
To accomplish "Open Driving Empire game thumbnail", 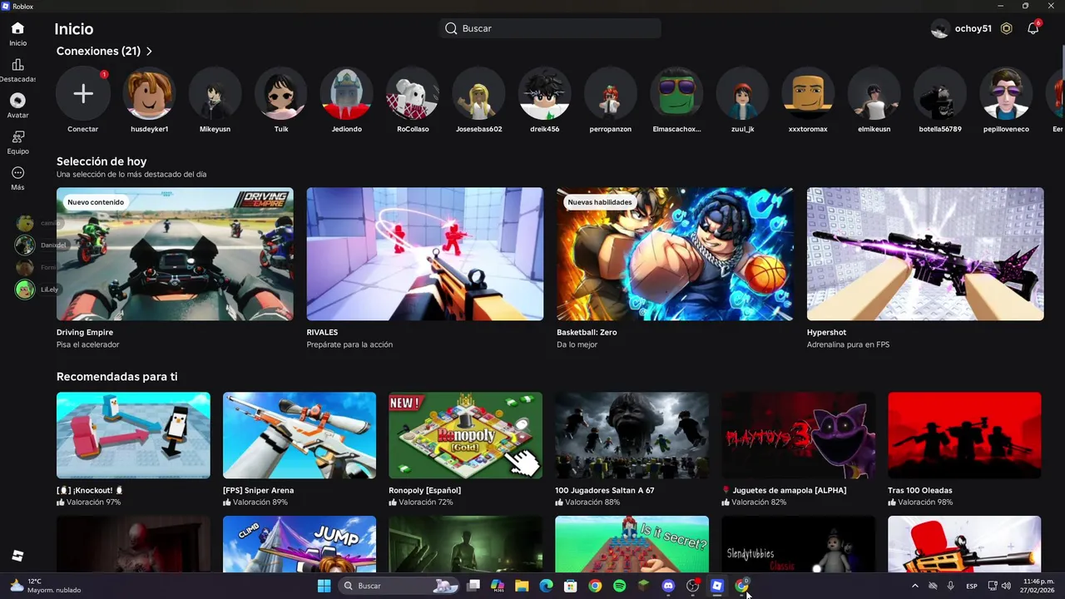I will pos(175,254).
